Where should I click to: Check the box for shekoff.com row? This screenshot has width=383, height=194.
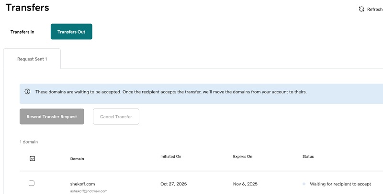(x=32, y=183)
